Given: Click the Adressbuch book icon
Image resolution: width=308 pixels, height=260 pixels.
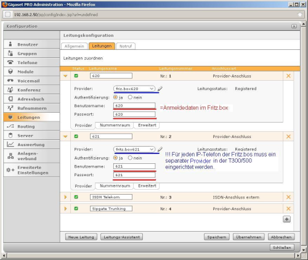Looking at the screenshot, I should pos(10,99).
